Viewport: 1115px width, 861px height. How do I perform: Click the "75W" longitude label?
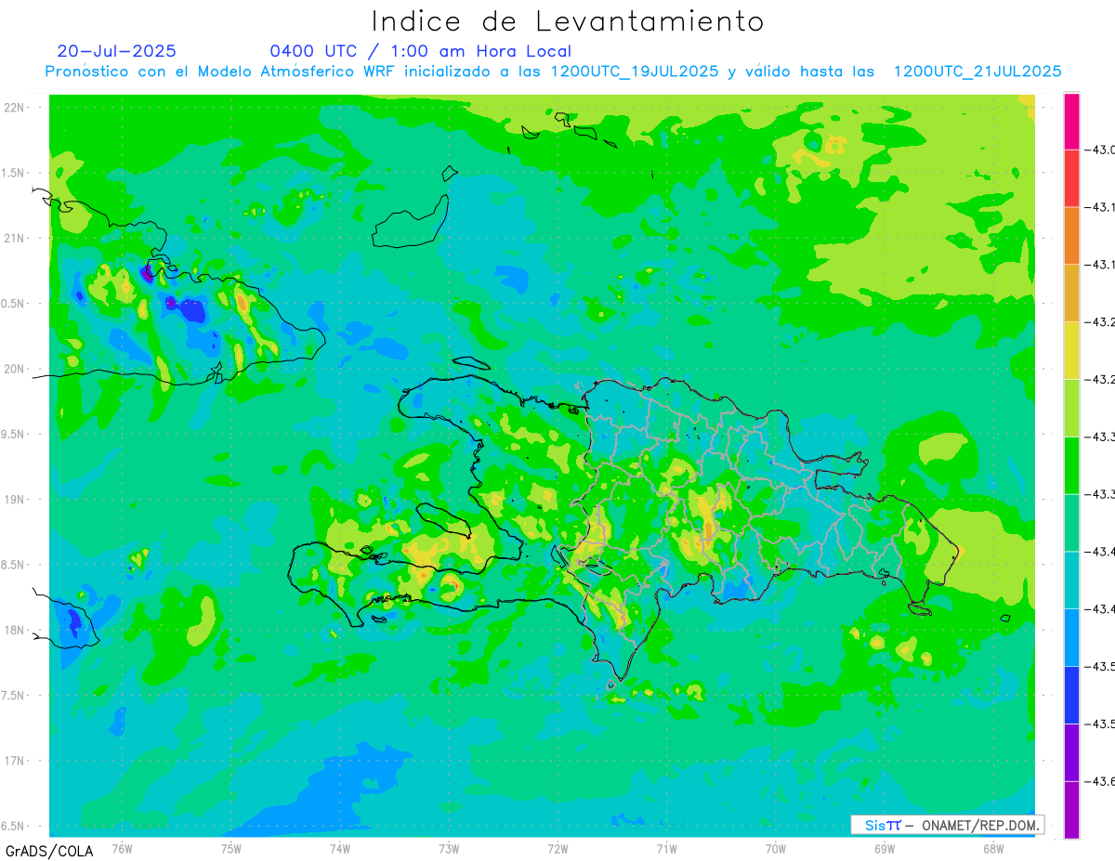tap(231, 849)
